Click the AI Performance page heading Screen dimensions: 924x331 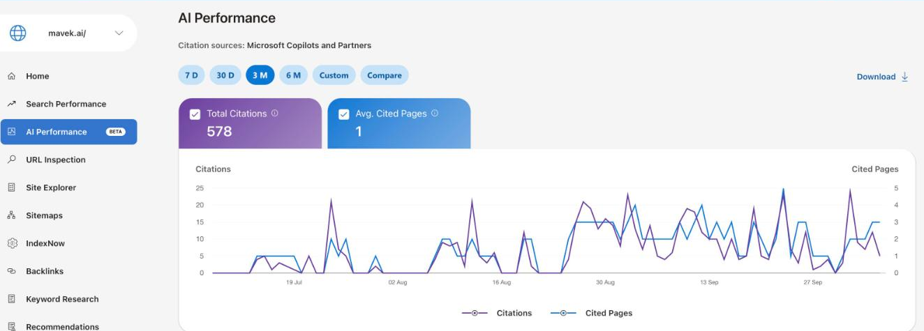227,18
